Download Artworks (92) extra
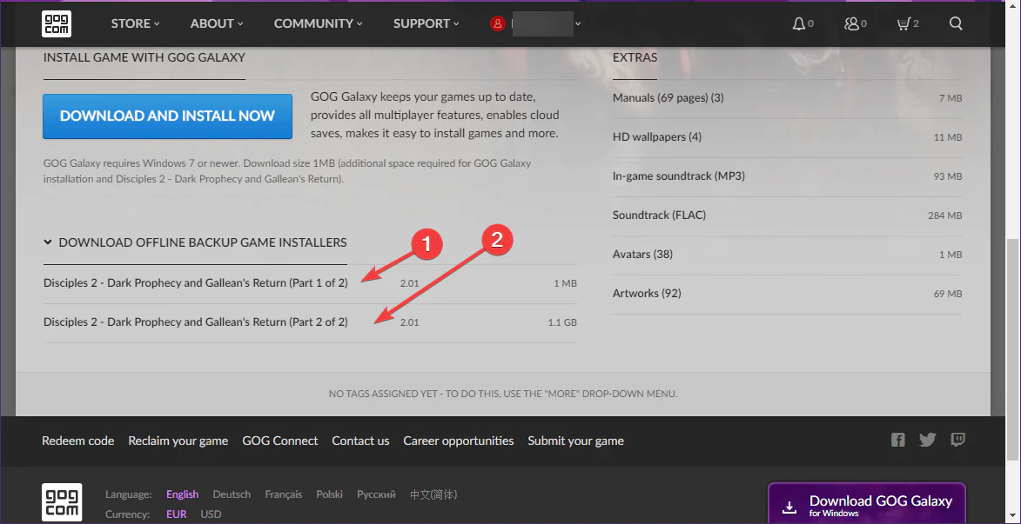 [647, 293]
